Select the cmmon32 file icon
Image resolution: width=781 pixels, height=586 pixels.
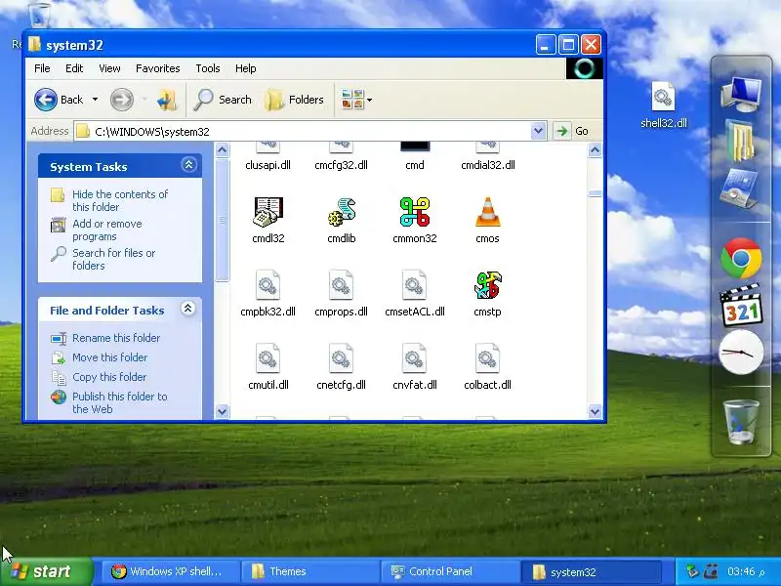pyautogui.click(x=414, y=212)
